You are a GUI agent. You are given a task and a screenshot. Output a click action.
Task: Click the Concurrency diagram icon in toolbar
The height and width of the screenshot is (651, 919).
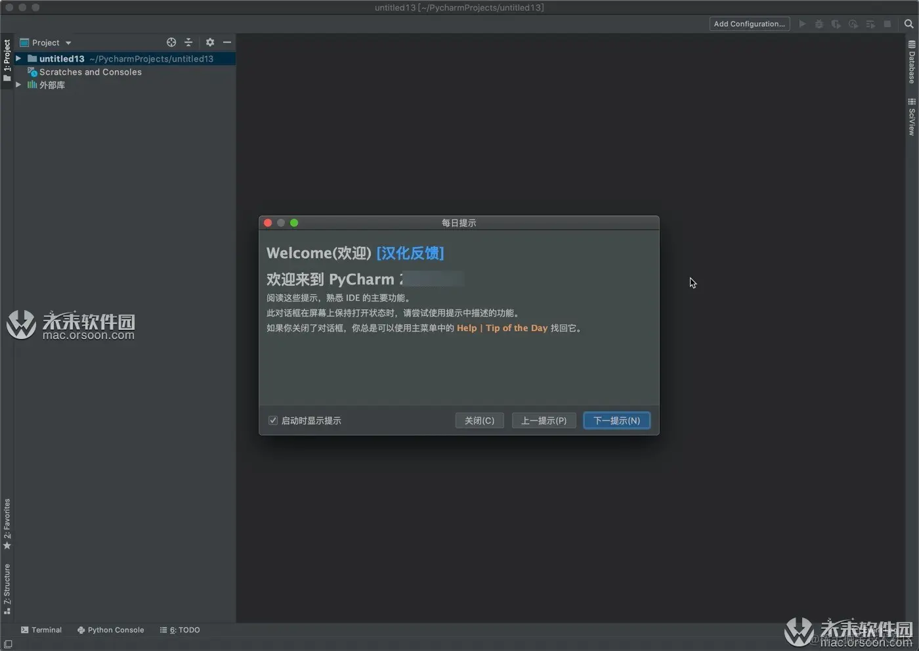coord(870,24)
